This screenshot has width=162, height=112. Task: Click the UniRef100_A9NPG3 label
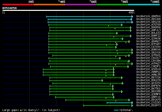[x=148, y=72]
